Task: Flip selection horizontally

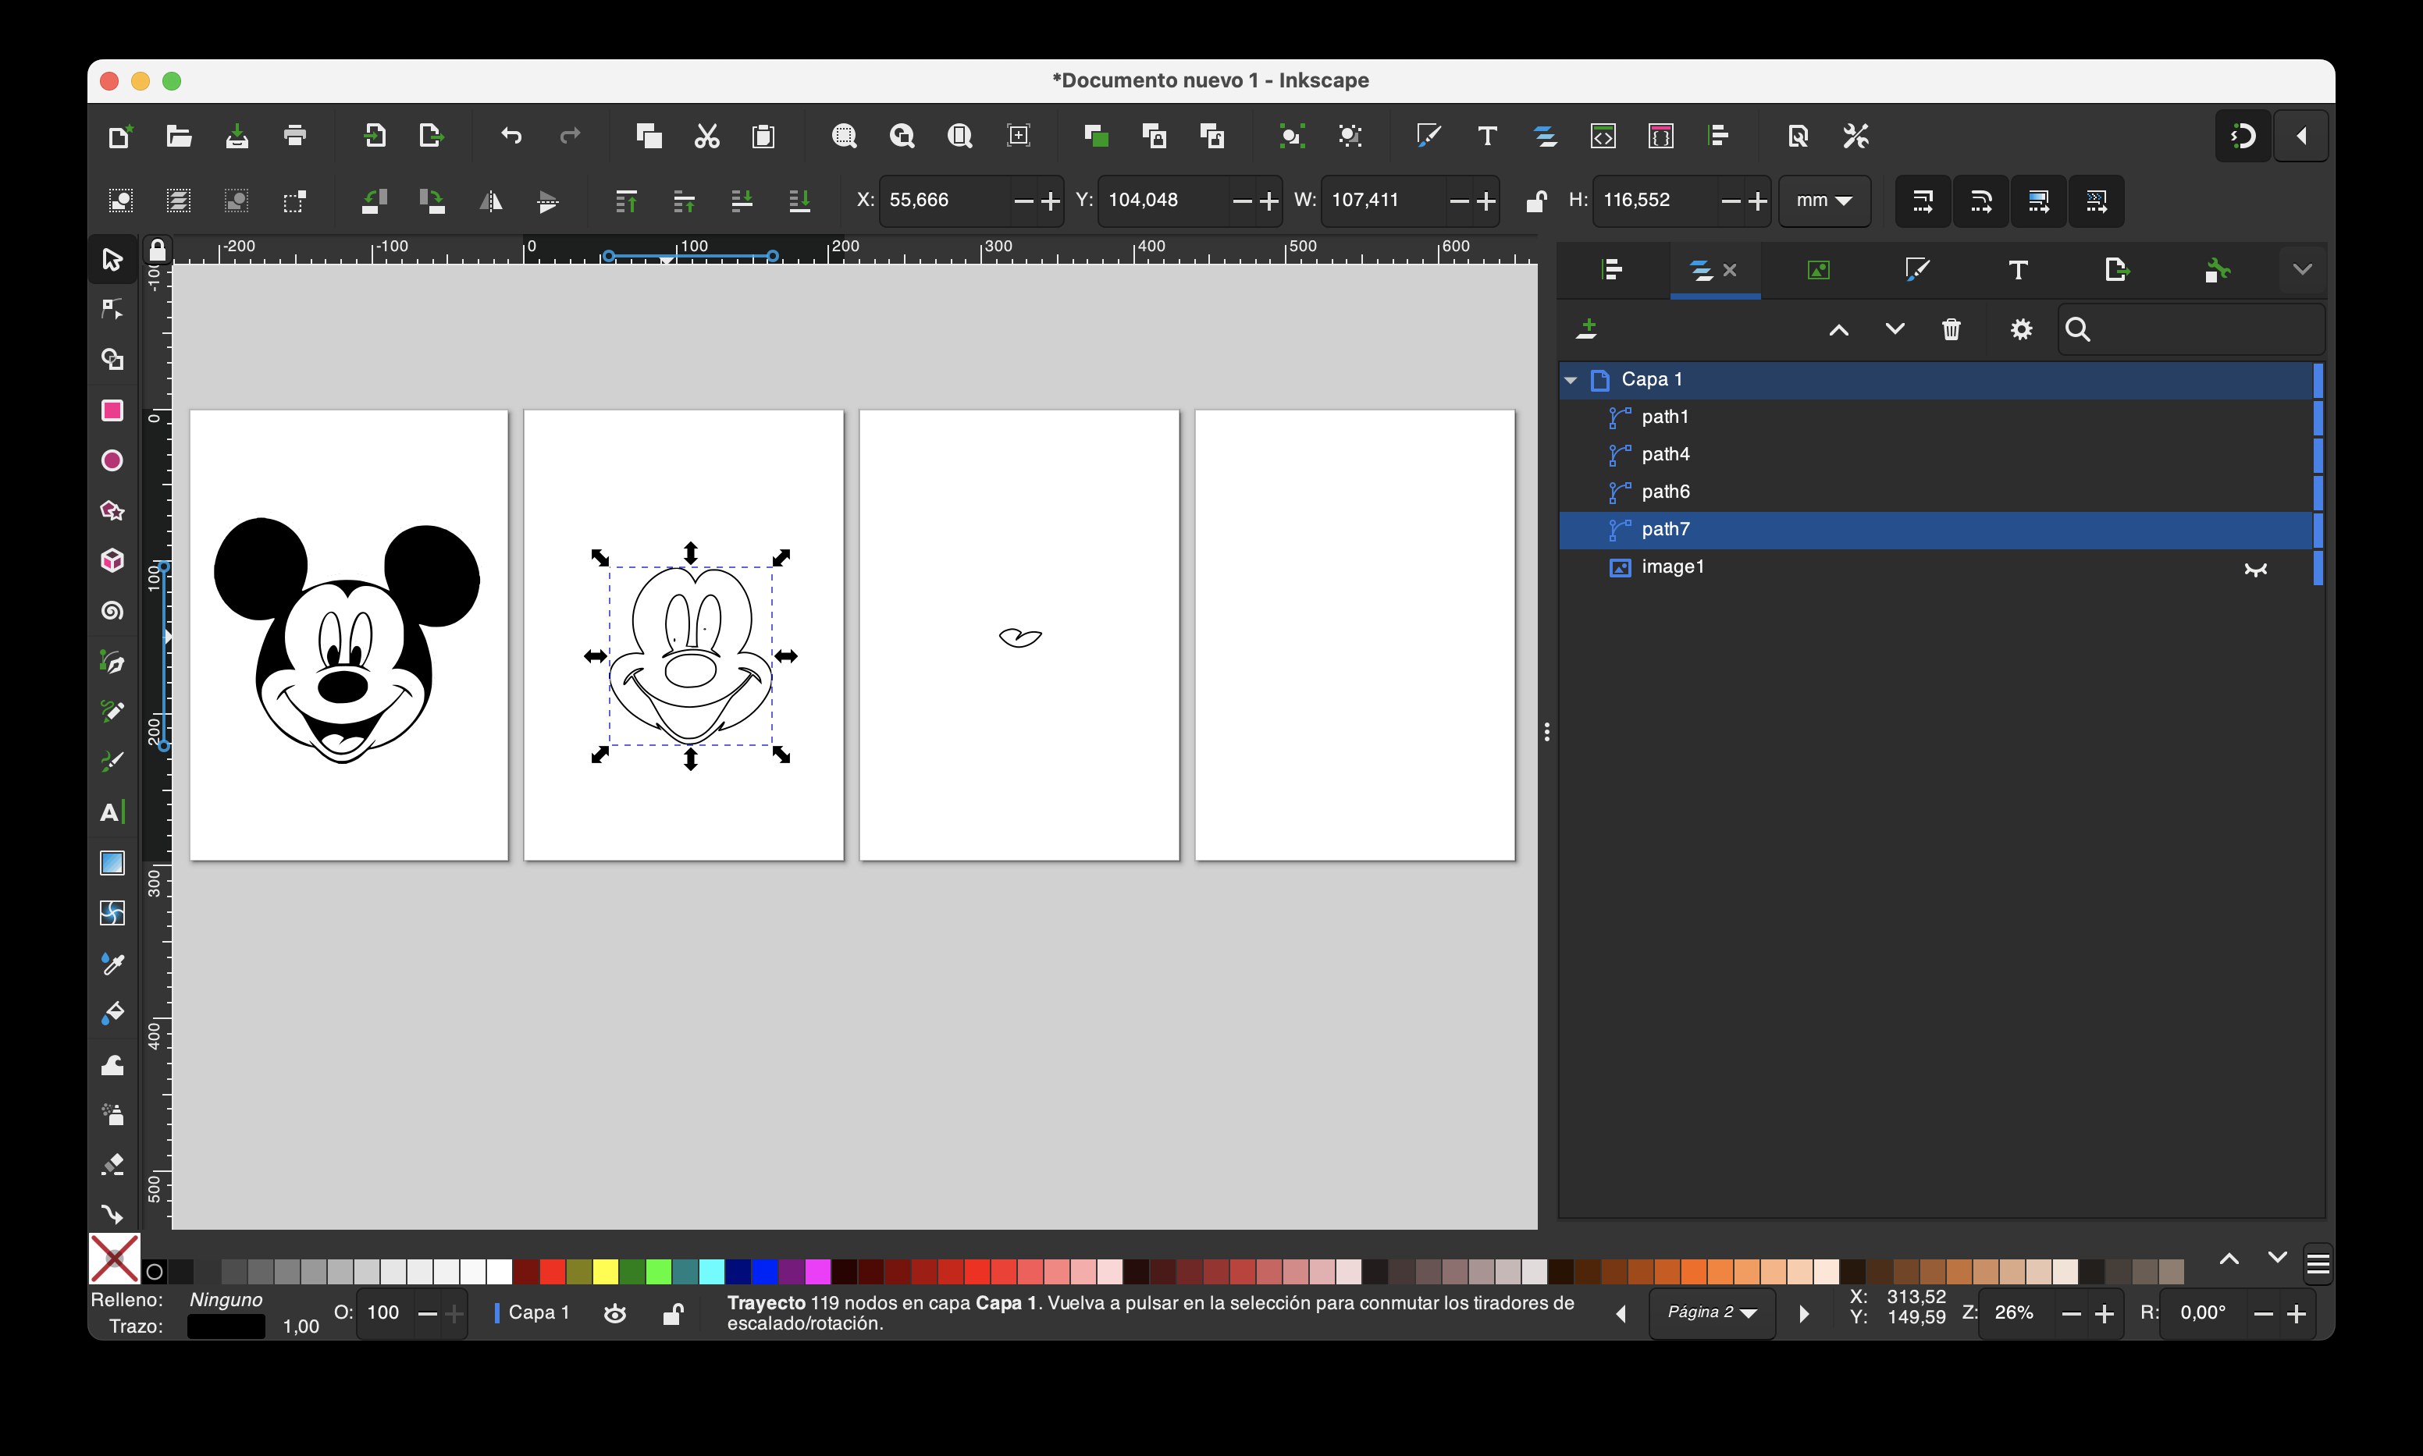Action: (489, 201)
